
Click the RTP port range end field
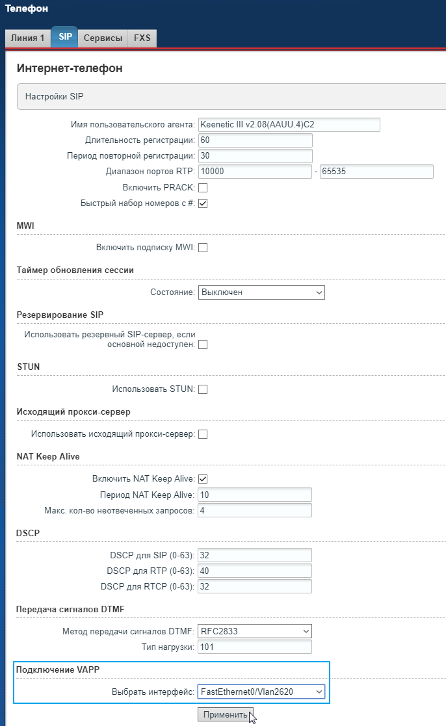pyautogui.click(x=376, y=172)
